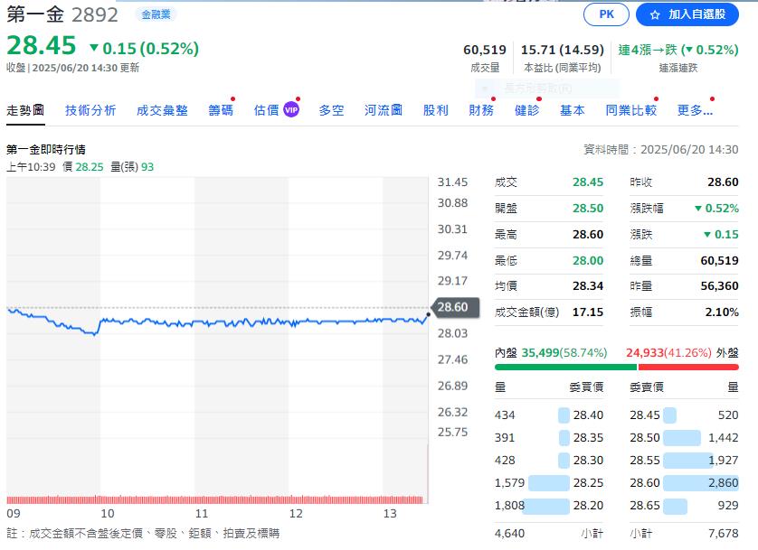The image size is (758, 550).
Task: Click the green 內盤 portion of the ratio bar
Action: point(565,367)
